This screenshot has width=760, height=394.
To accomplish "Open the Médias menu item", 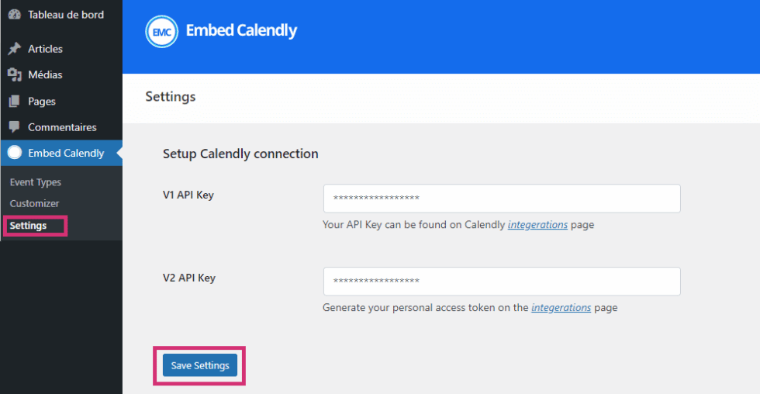I will 45,75.
